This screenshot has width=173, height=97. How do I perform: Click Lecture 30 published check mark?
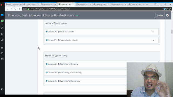click(47, 81)
